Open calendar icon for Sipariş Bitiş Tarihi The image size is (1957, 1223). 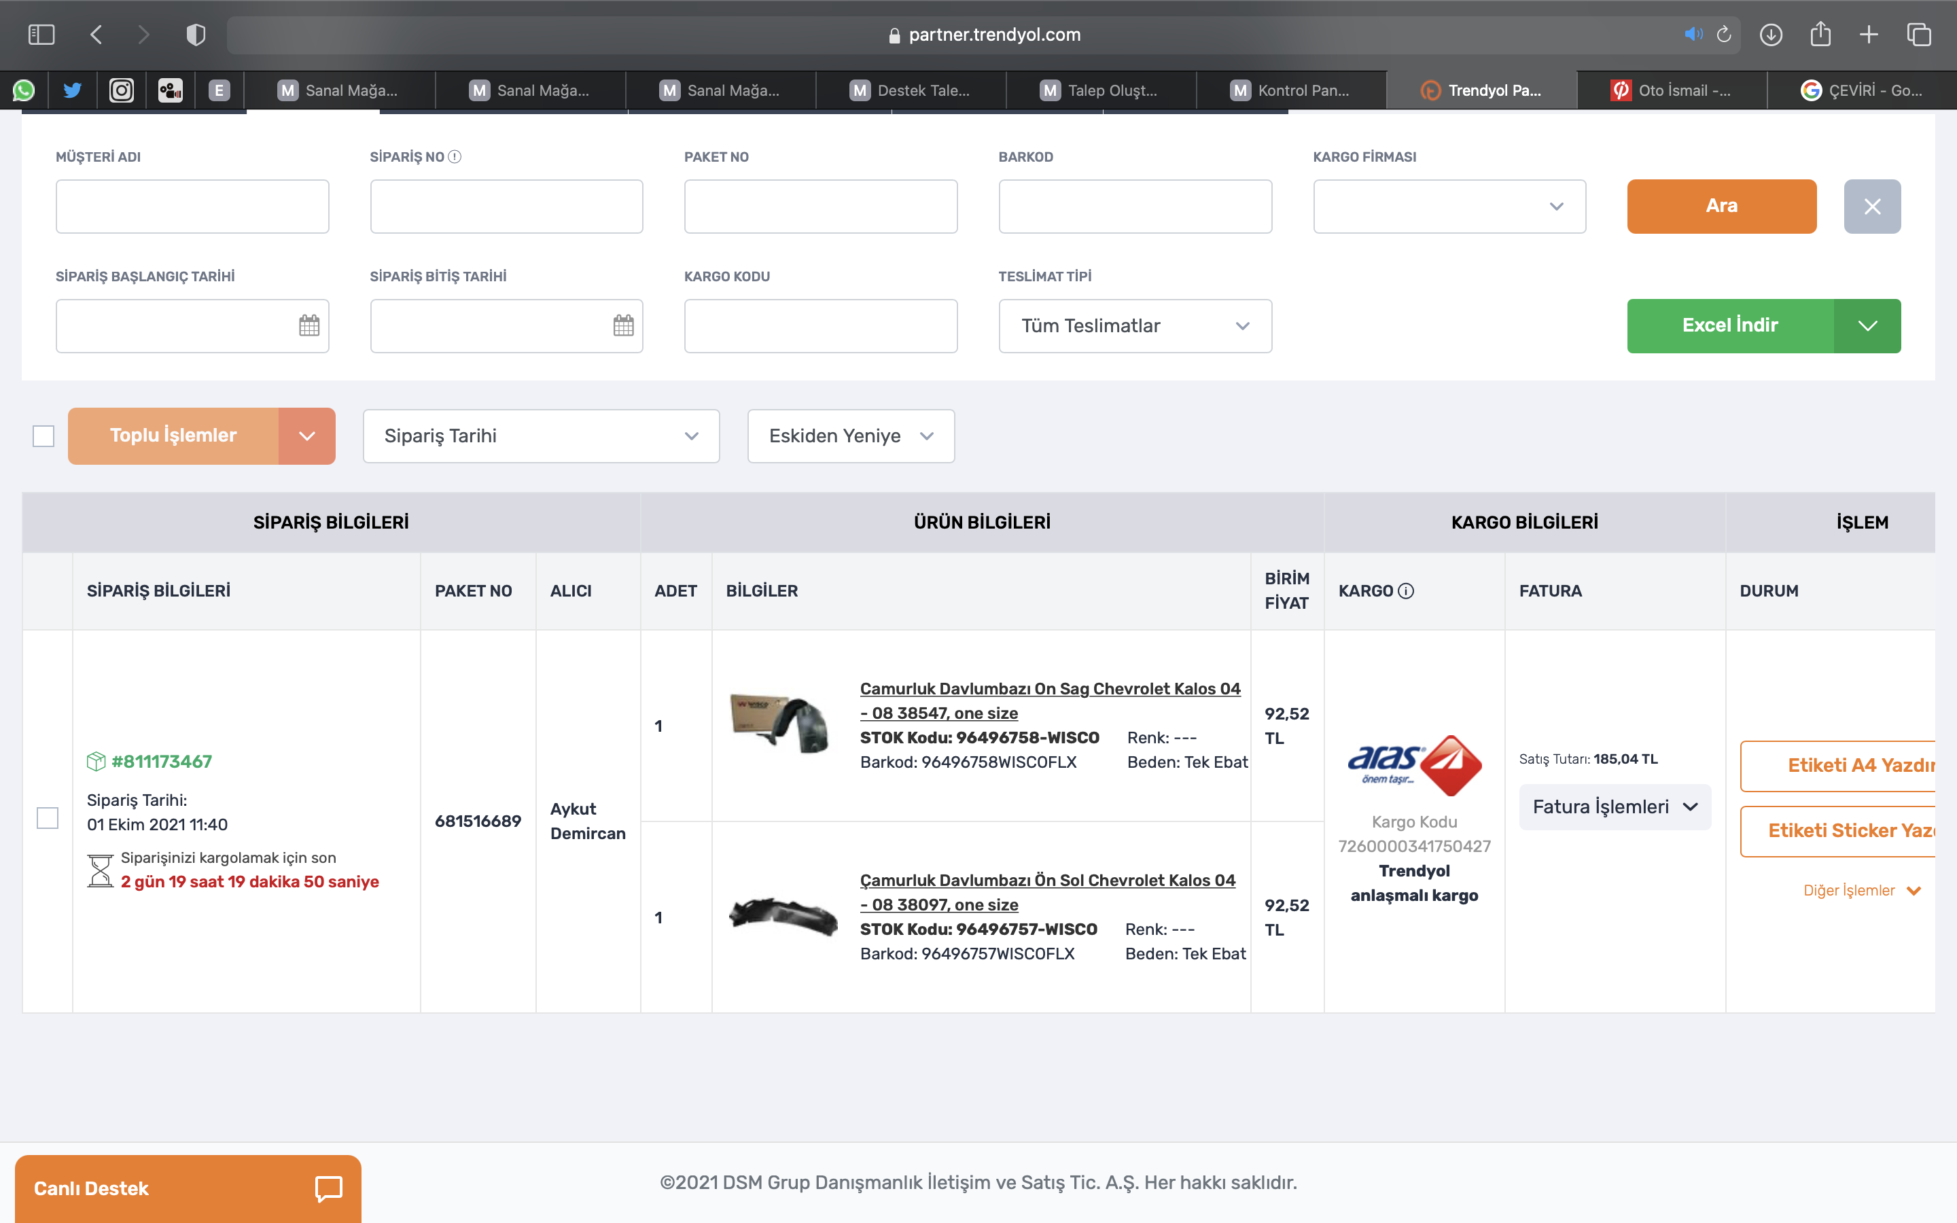622,326
